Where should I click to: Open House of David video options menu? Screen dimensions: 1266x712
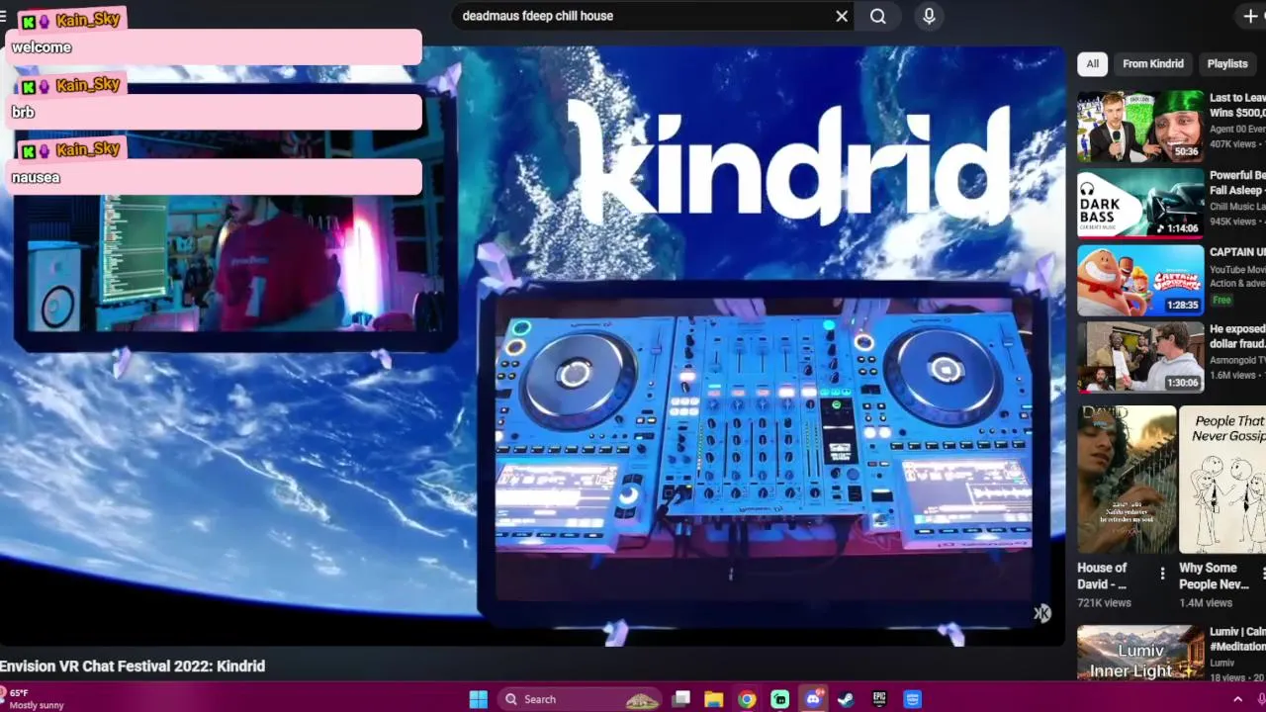1162,574
